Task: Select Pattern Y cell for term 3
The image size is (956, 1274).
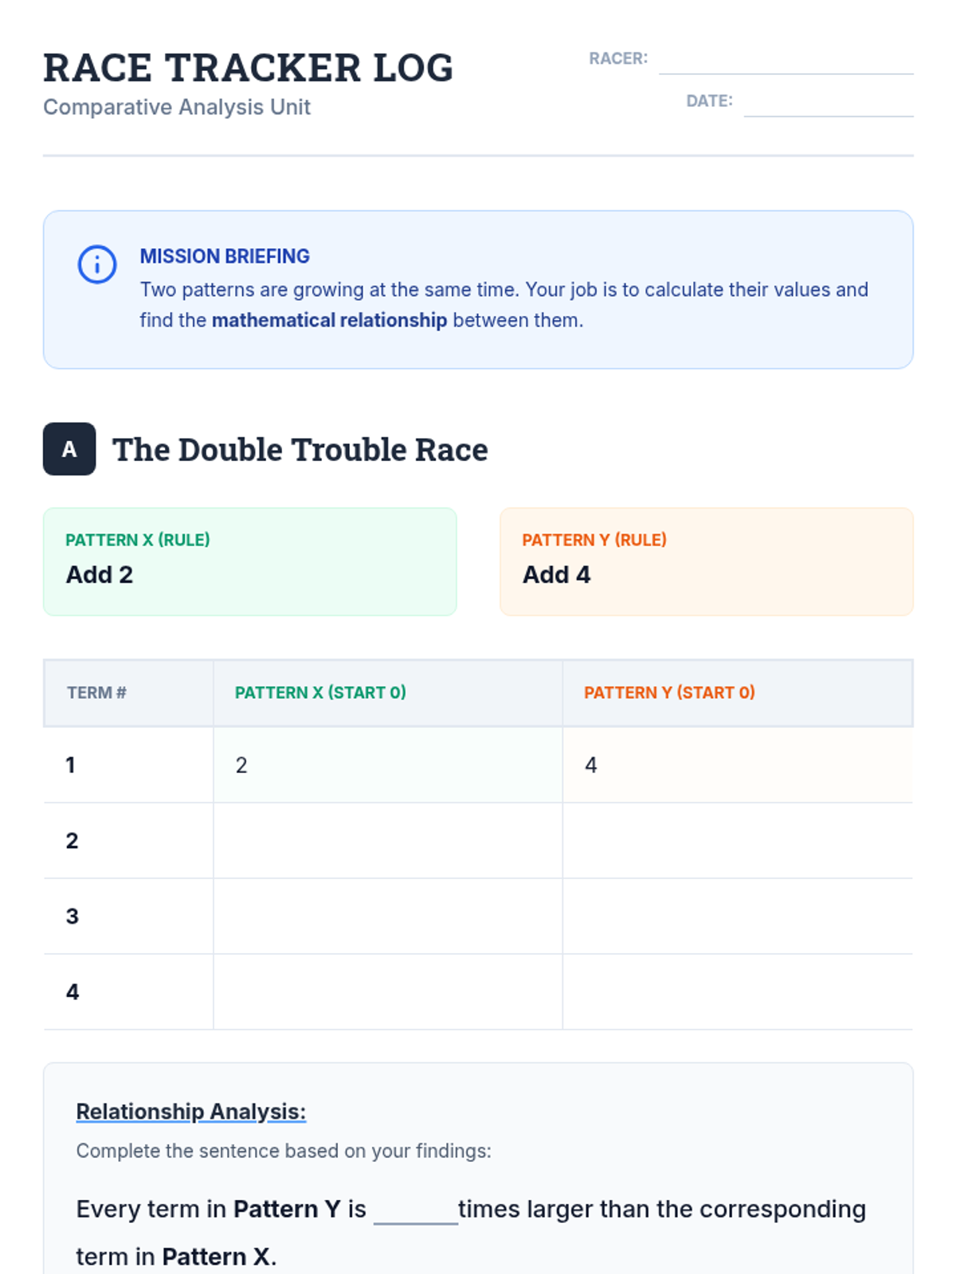Action: pyautogui.click(x=737, y=916)
